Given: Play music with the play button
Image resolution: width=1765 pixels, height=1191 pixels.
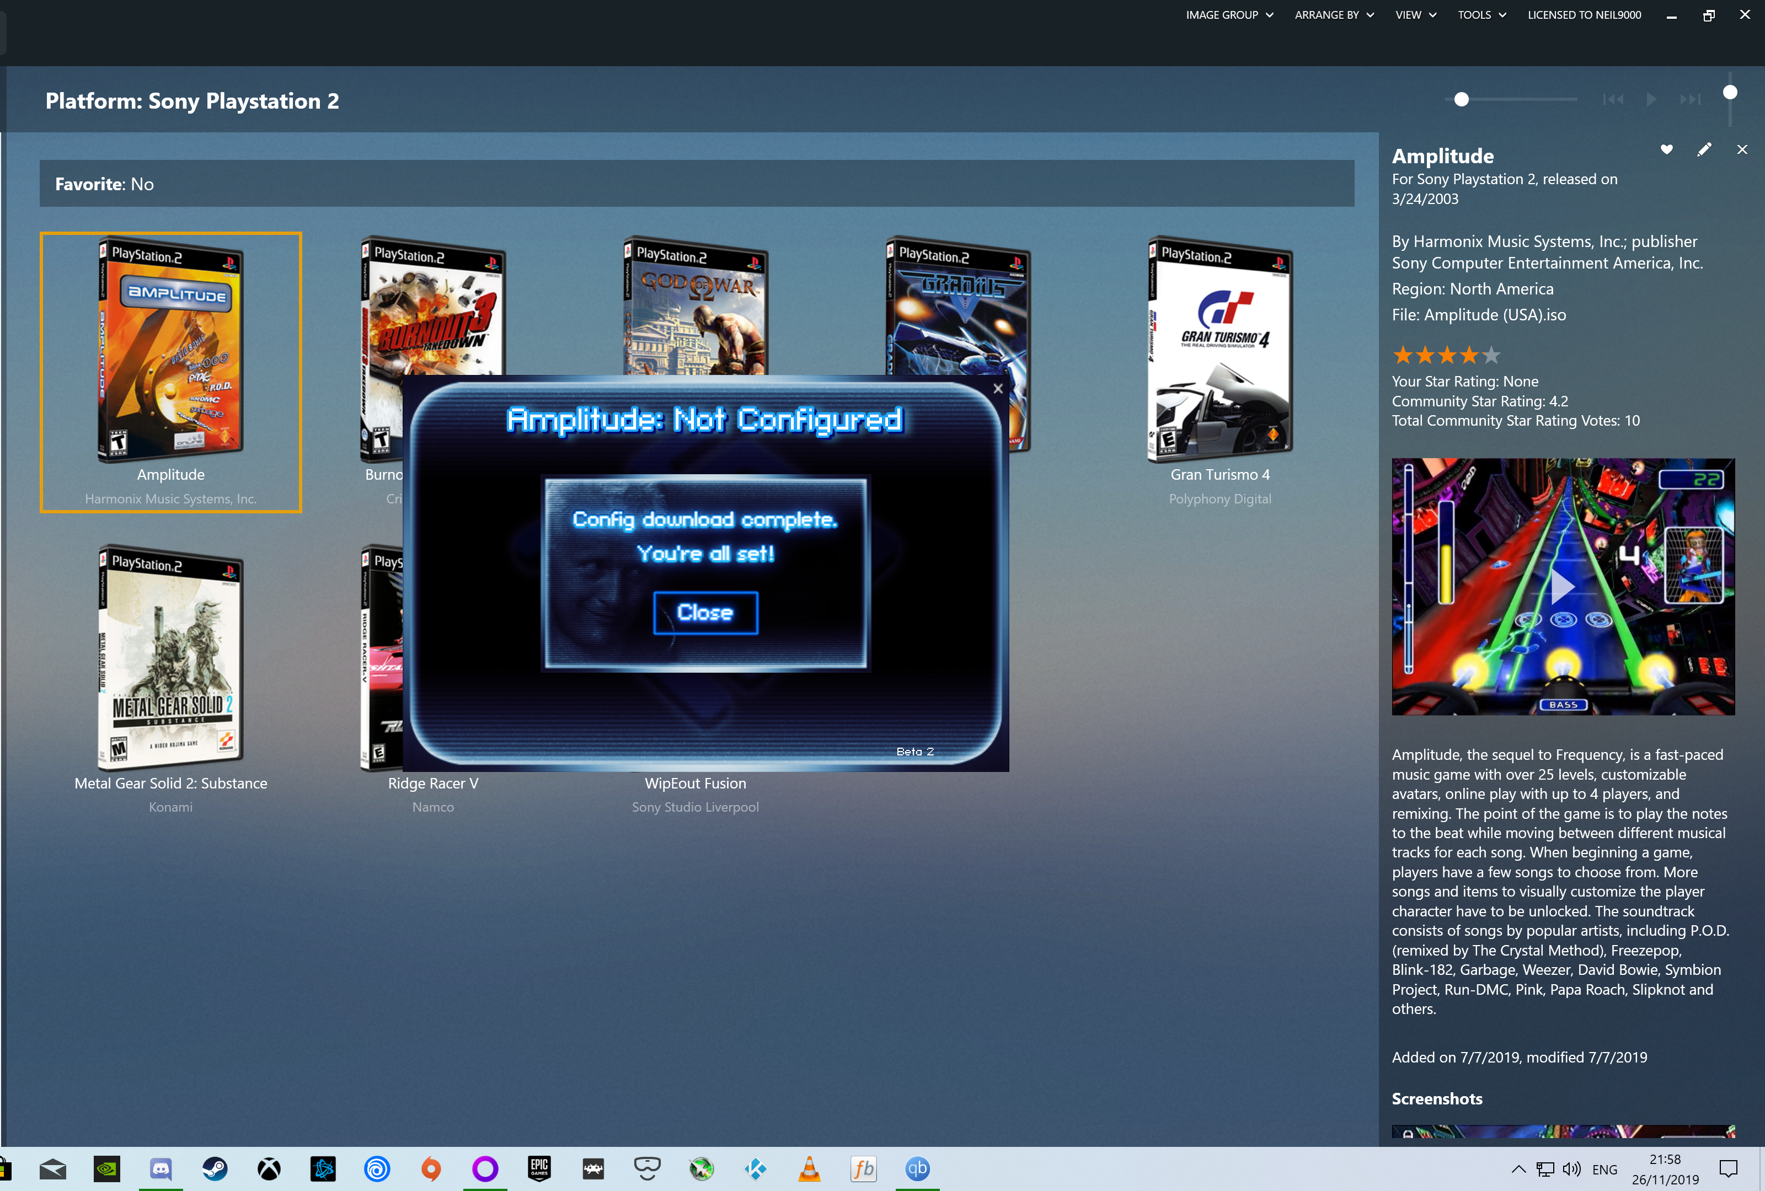Looking at the screenshot, I should [x=1651, y=99].
